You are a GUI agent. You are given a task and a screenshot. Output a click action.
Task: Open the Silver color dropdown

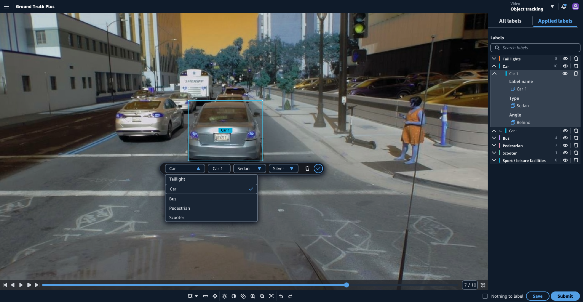(283, 169)
